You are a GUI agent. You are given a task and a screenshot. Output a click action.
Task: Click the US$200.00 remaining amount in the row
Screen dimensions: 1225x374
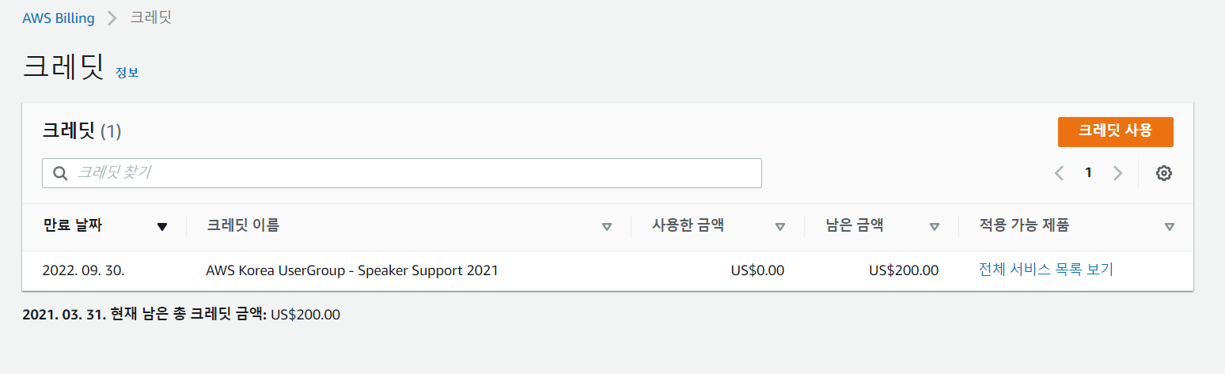(x=904, y=270)
